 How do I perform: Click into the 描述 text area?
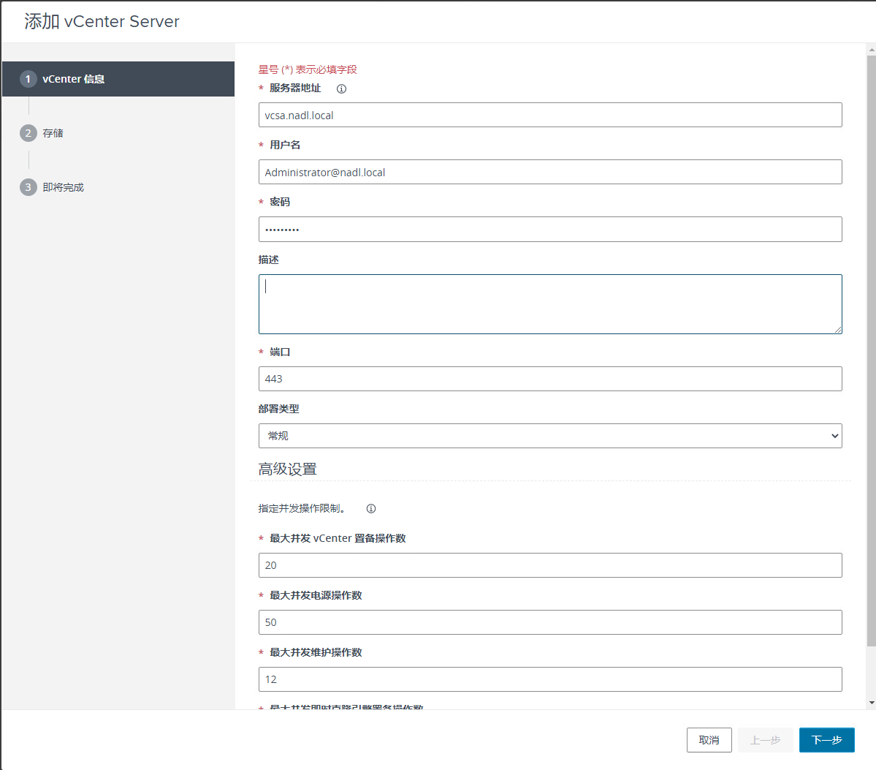click(549, 304)
